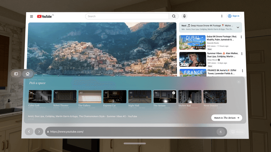Click the youtube.com URL address bar

(136, 132)
